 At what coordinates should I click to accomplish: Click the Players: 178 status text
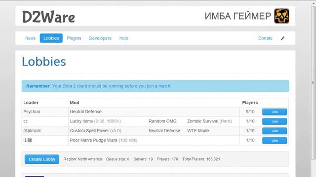click(167, 159)
